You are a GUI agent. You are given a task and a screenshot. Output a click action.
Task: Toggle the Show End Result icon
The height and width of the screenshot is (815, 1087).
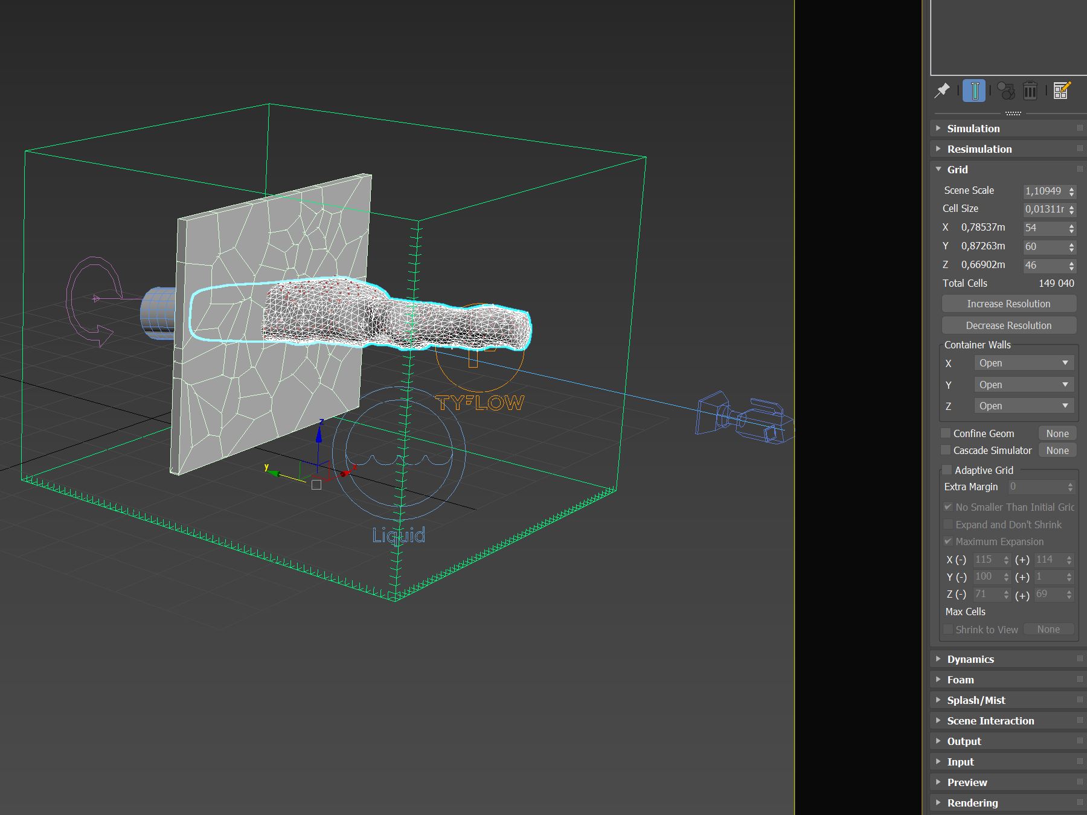974,91
